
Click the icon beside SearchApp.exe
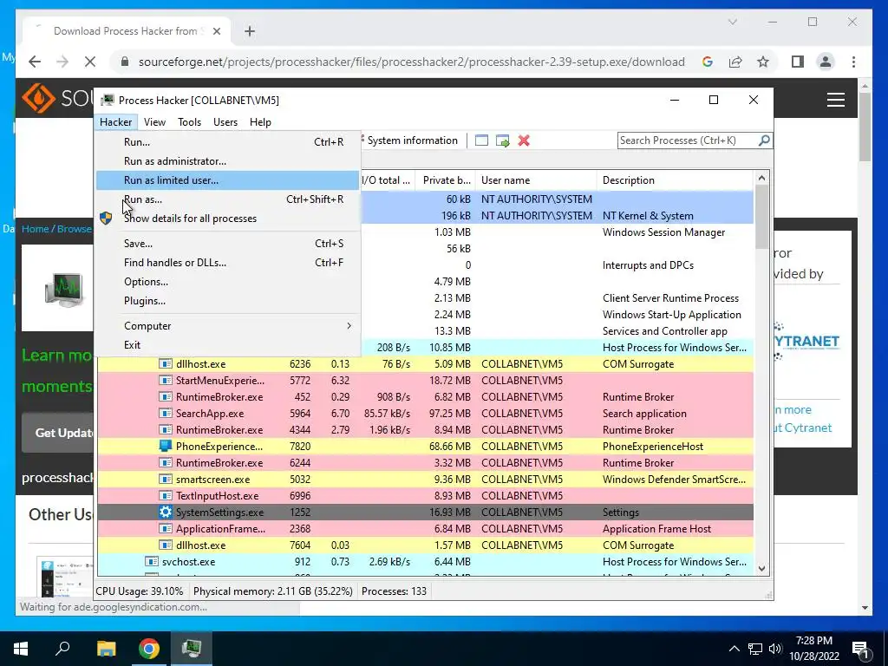(165, 414)
